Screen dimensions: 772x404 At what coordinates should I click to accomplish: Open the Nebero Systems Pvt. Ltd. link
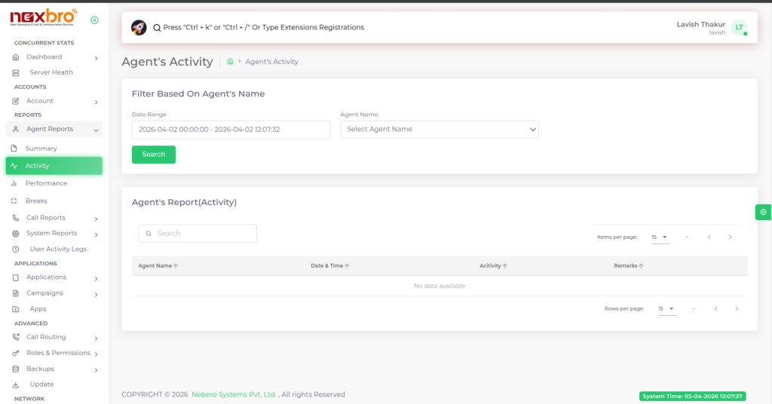coord(234,395)
